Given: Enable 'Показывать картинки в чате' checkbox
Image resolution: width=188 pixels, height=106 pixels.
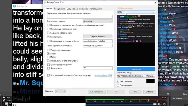Looking at the screenshot, I should coord(48,25).
